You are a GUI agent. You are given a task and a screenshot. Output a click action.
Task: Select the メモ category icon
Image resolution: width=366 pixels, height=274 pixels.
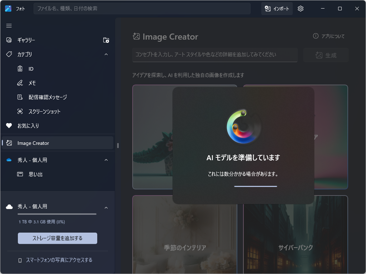[x=20, y=83]
